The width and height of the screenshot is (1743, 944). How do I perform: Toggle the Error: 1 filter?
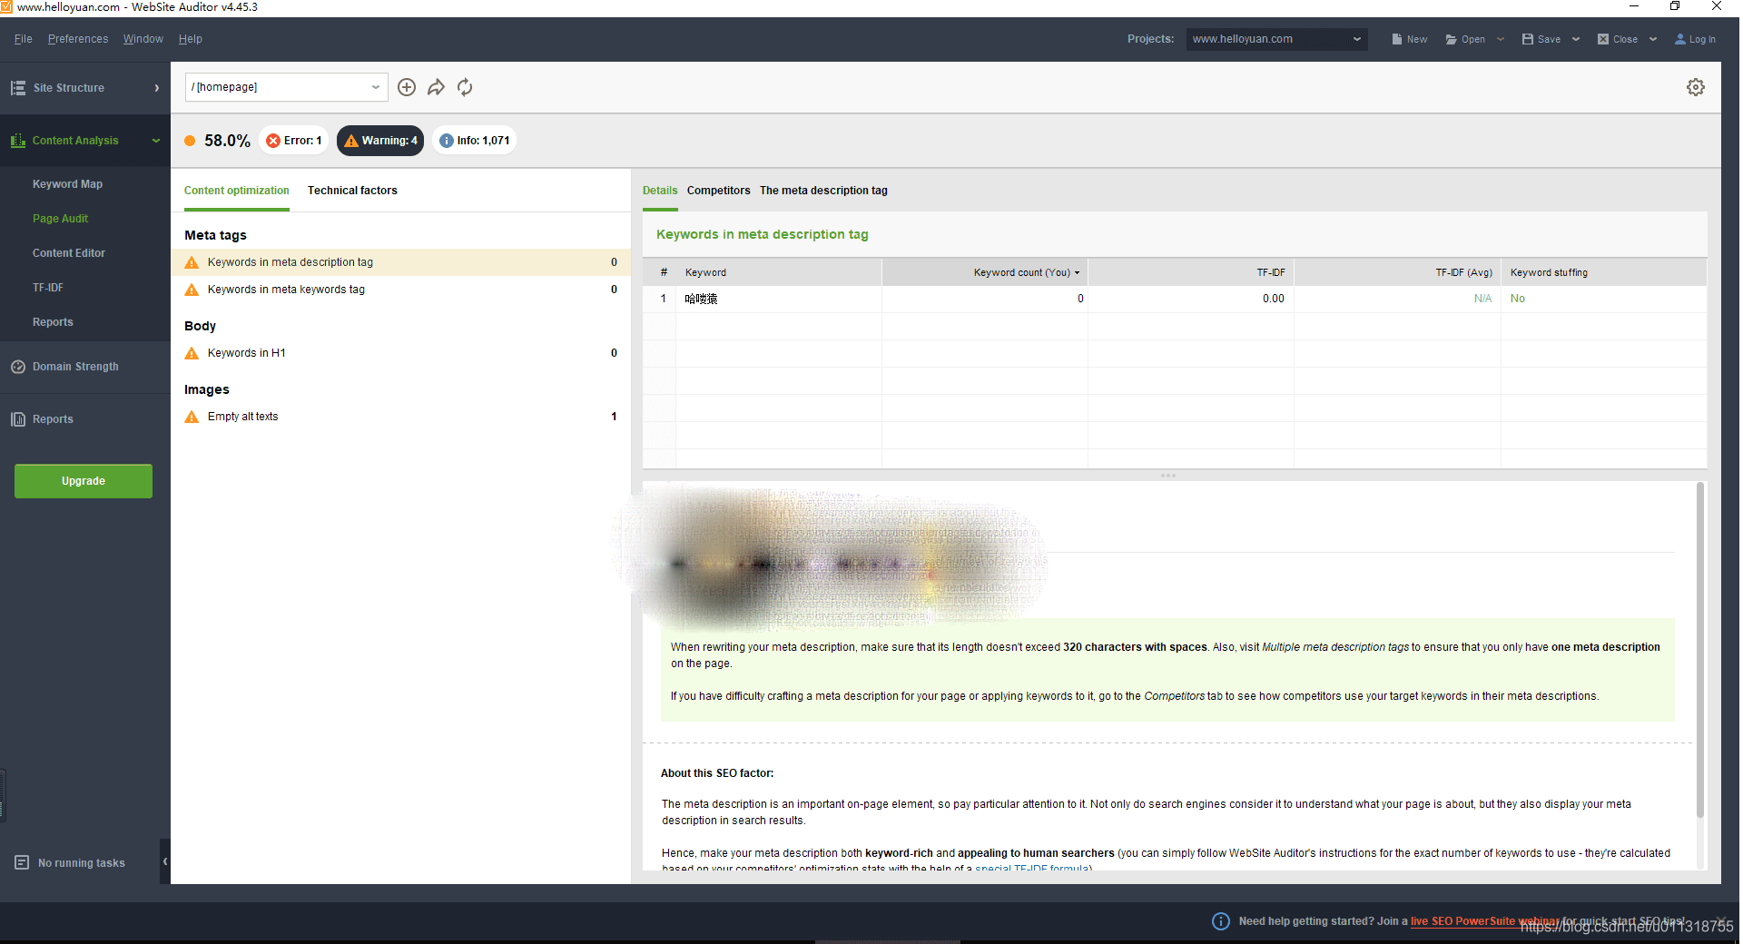tap(294, 141)
